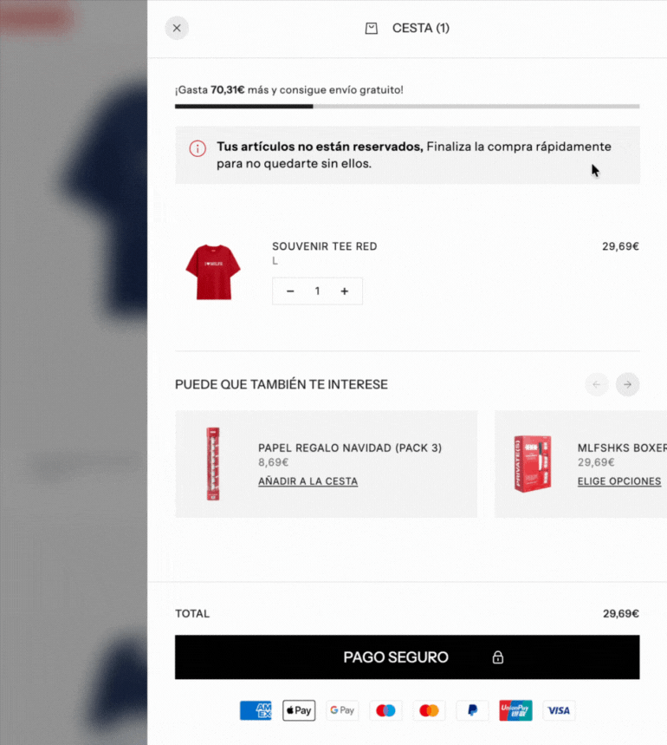
Task: Select the American Express payment icon
Action: click(256, 710)
